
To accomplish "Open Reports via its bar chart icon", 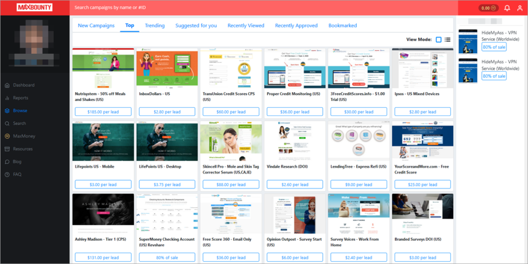I will click(7, 98).
